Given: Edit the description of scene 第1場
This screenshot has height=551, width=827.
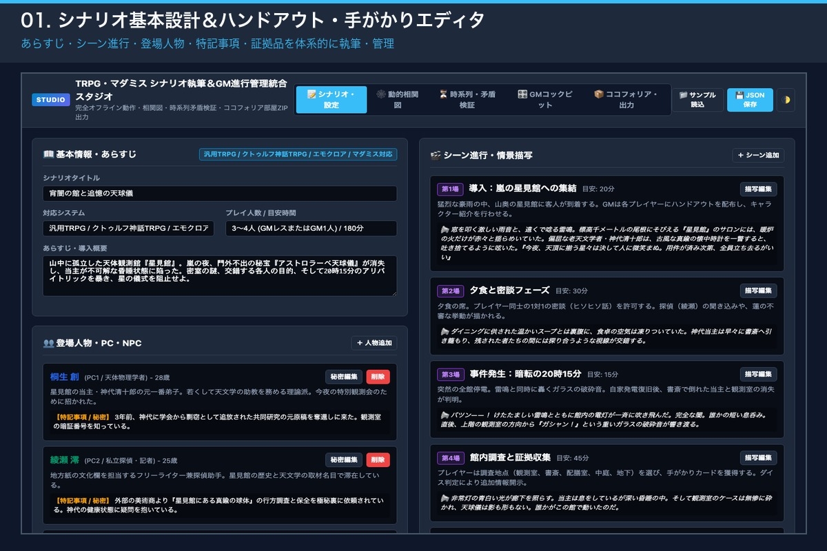Looking at the screenshot, I should pos(759,189).
